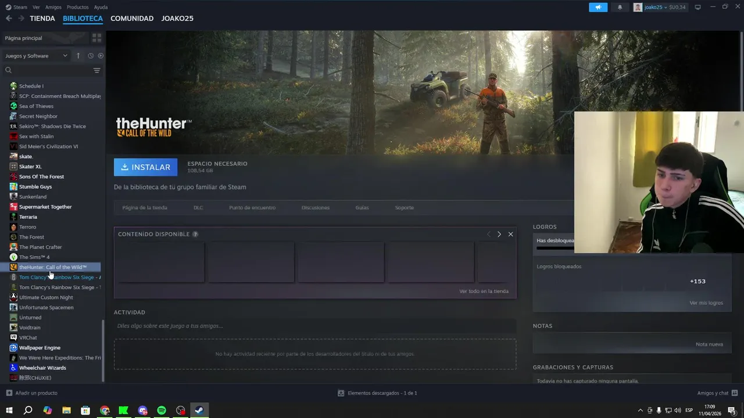Go to Página principal
744x418 pixels.
point(23,38)
